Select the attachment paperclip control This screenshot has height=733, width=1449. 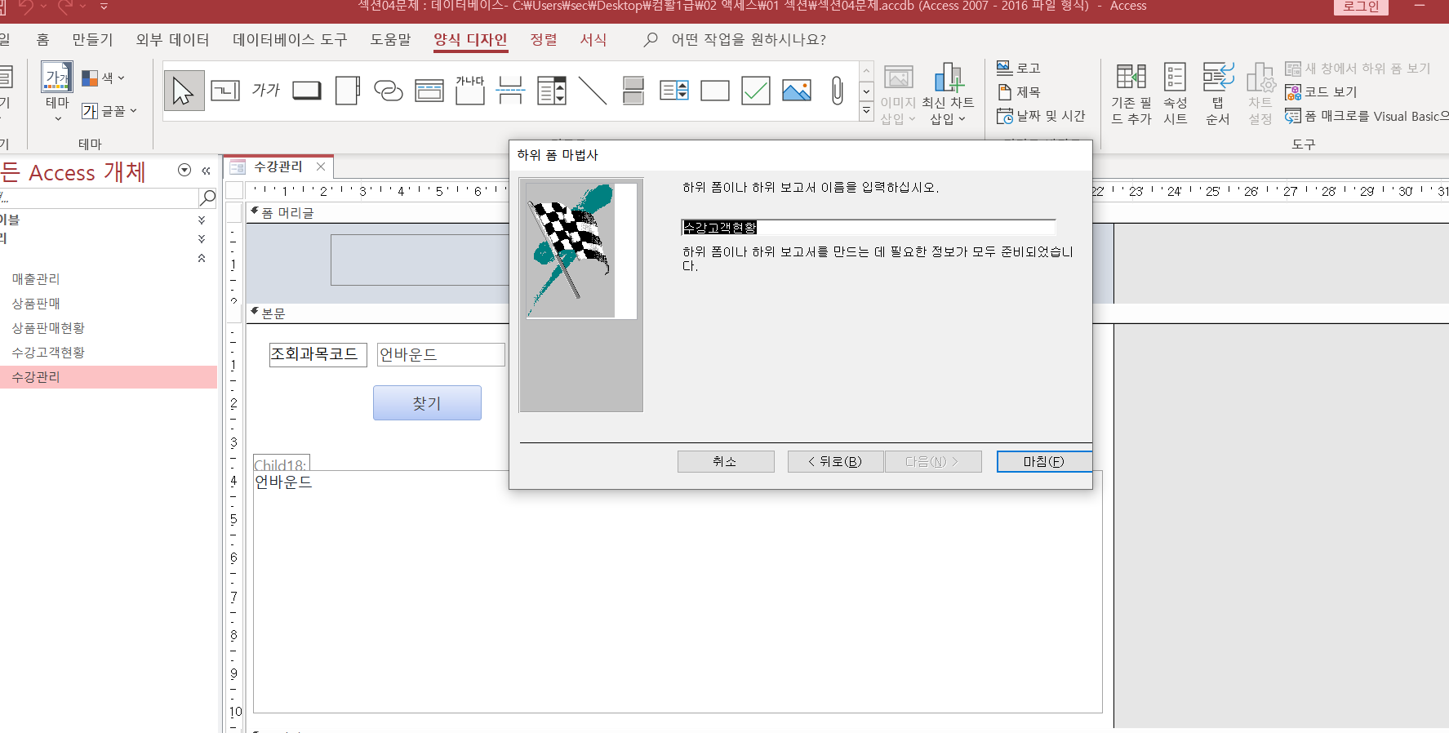tap(837, 91)
